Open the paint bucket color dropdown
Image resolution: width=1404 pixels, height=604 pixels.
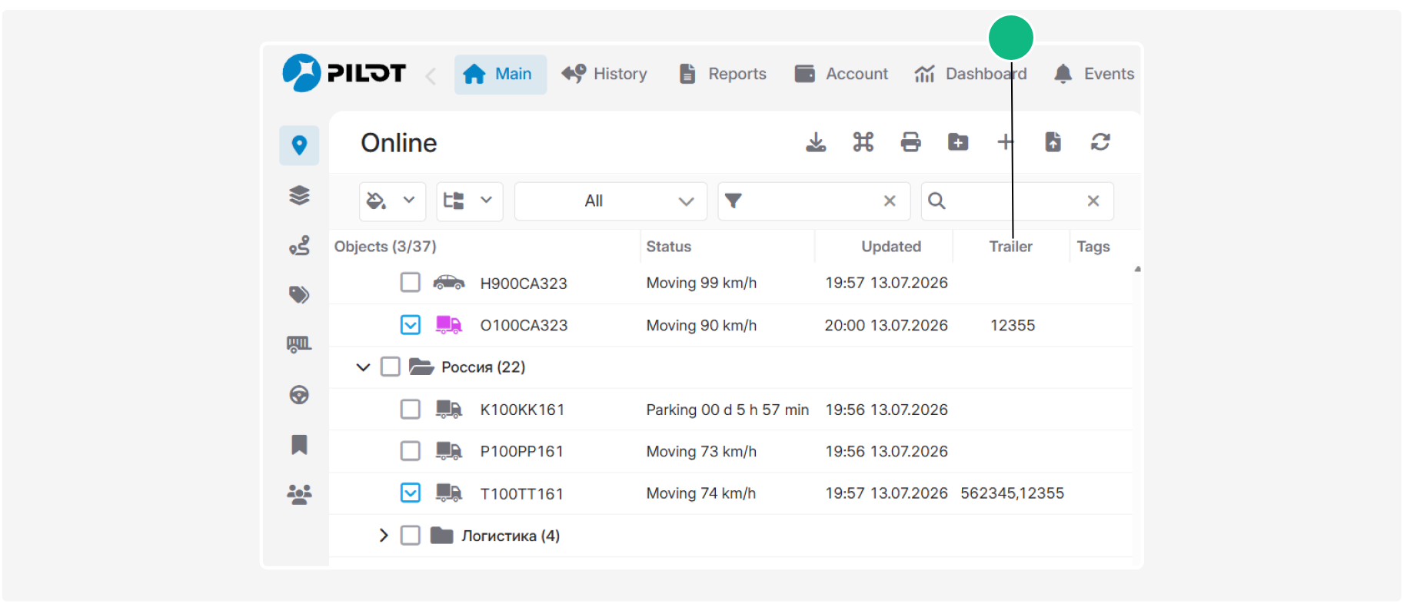[x=392, y=201]
